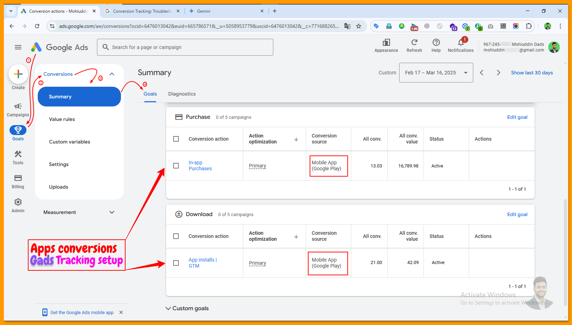Click Show last 30 days link
572x325 pixels.
point(532,73)
